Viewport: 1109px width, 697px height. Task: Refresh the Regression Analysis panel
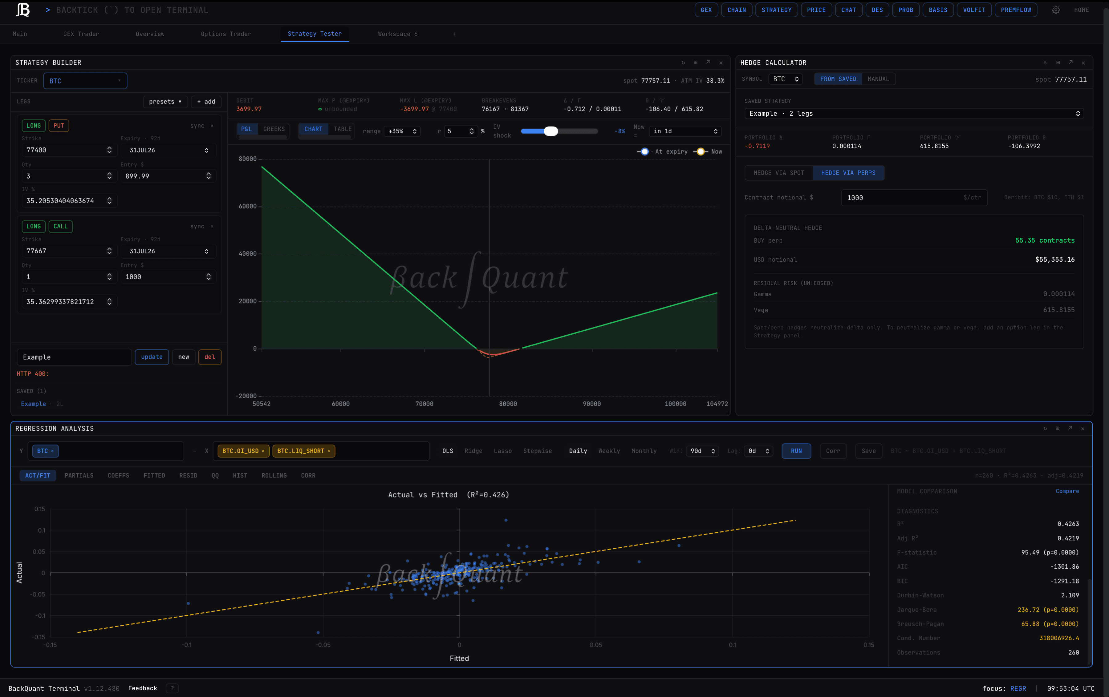click(1045, 428)
